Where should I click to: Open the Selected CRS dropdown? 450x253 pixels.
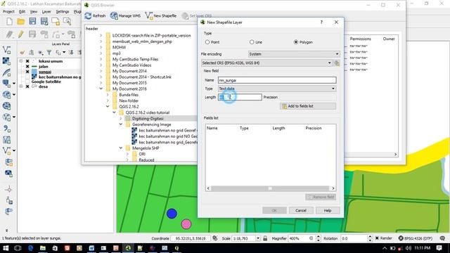point(266,63)
